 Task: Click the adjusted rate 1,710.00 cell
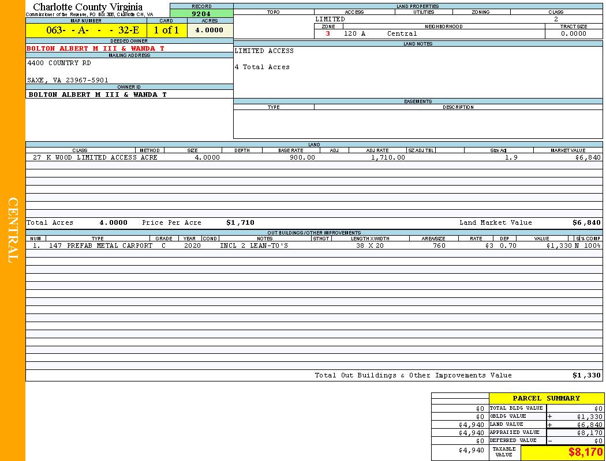(x=388, y=157)
